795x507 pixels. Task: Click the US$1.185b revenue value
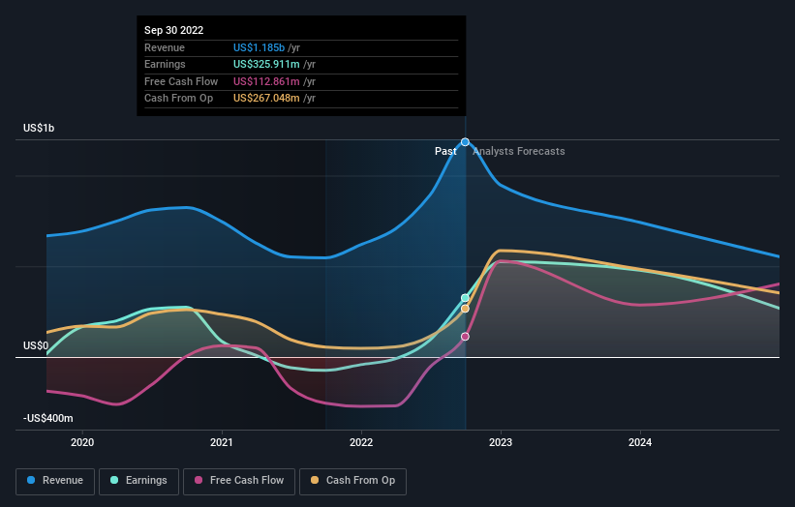click(x=259, y=47)
